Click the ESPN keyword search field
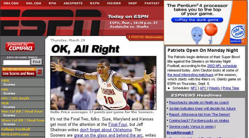 [16, 62]
